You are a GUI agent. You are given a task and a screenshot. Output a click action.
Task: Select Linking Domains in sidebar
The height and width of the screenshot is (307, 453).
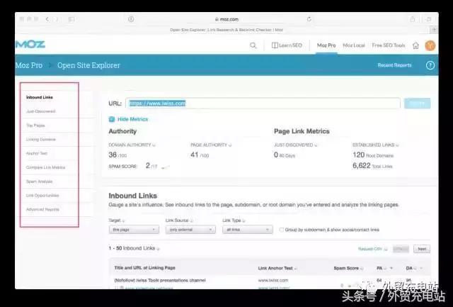click(x=41, y=140)
